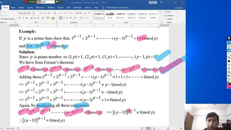This screenshot has width=231, height=130.
Task: Apply the Heading 1 style
Action: (131, 15)
